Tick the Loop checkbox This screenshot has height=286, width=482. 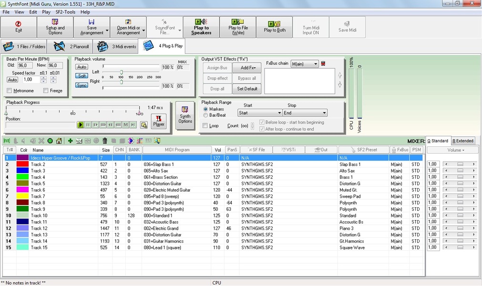click(x=205, y=126)
